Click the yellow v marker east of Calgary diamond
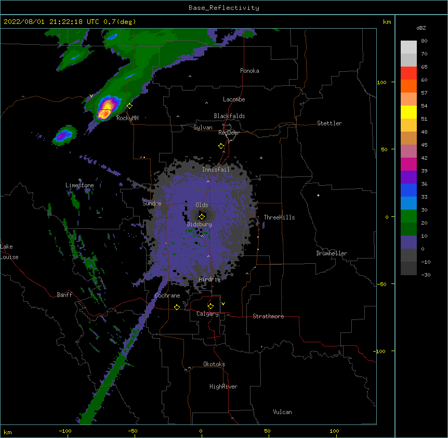Screen dimensions: 448x438 (223, 304)
